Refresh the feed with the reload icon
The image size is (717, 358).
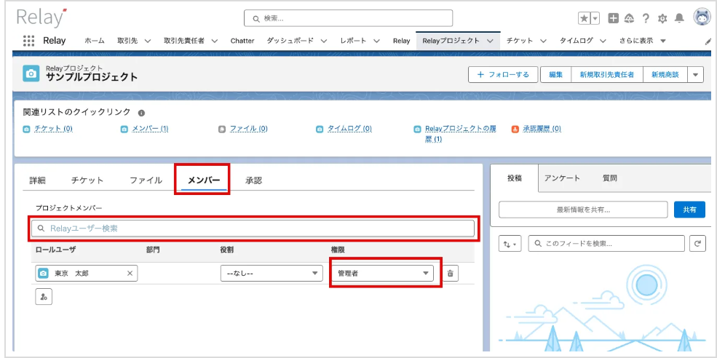coord(697,244)
